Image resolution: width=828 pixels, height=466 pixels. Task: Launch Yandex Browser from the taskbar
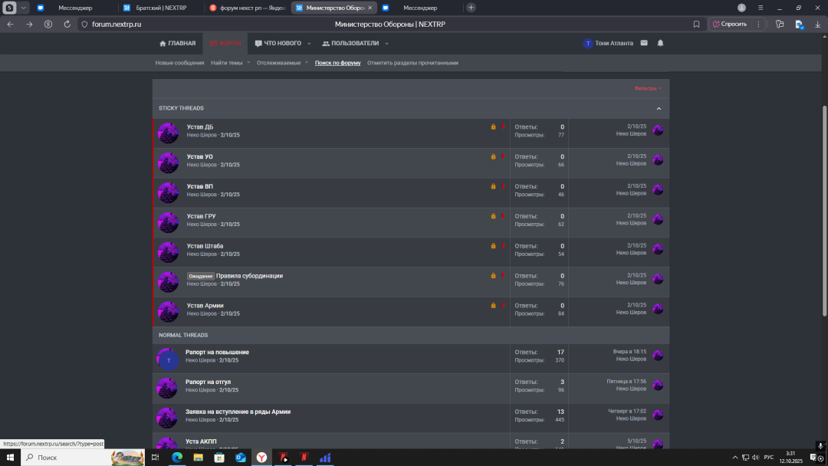(x=261, y=458)
